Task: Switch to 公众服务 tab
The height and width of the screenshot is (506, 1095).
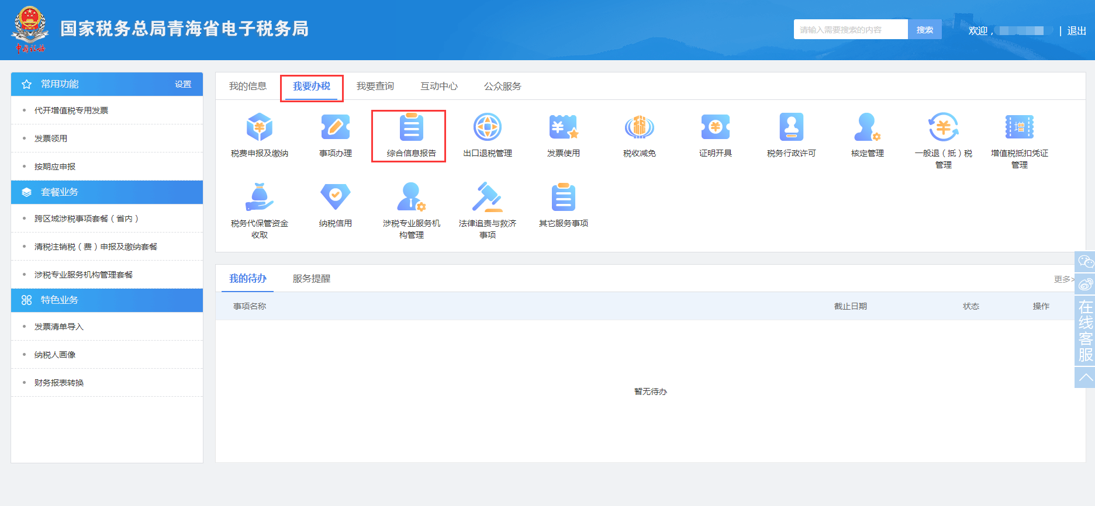Action: pyautogui.click(x=503, y=86)
